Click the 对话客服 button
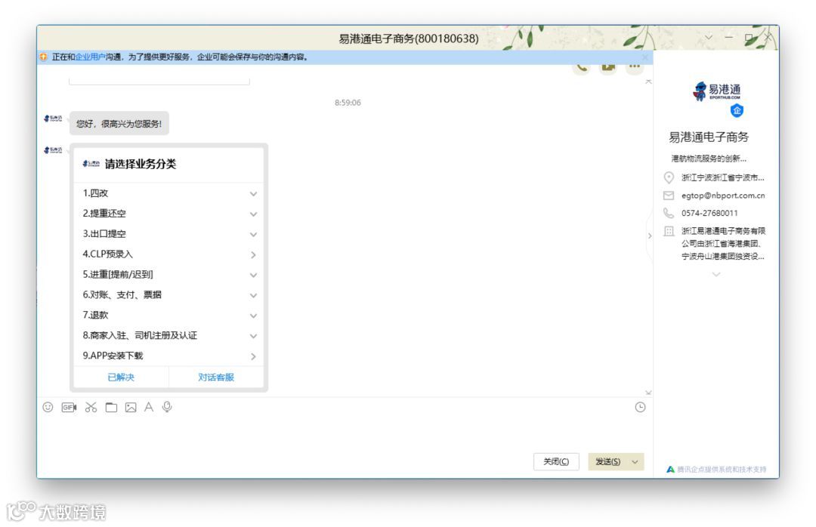The width and height of the screenshot is (816, 527). 216,378
